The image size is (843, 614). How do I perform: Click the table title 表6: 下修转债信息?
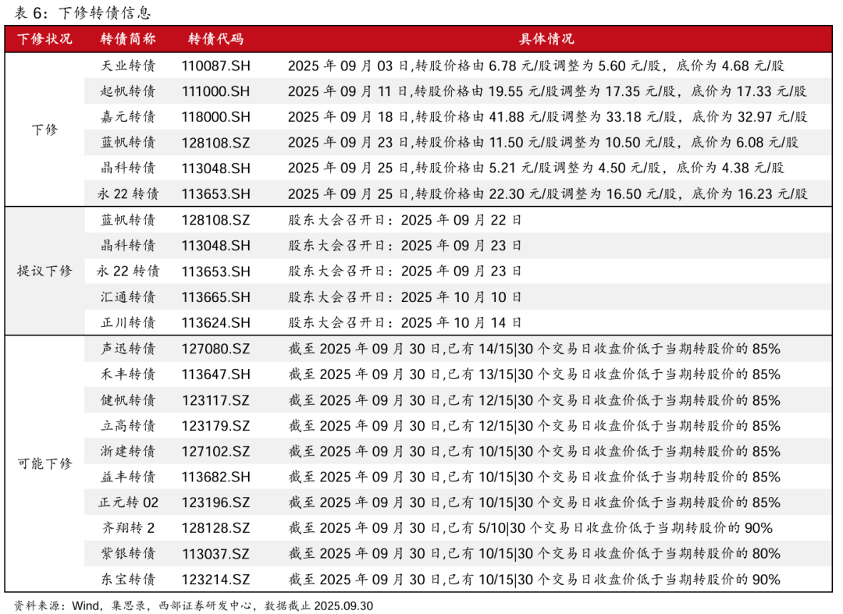[x=82, y=12]
